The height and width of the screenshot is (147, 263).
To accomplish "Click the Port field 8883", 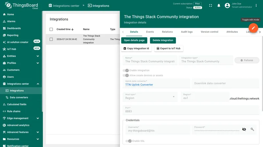I will [191, 110].
